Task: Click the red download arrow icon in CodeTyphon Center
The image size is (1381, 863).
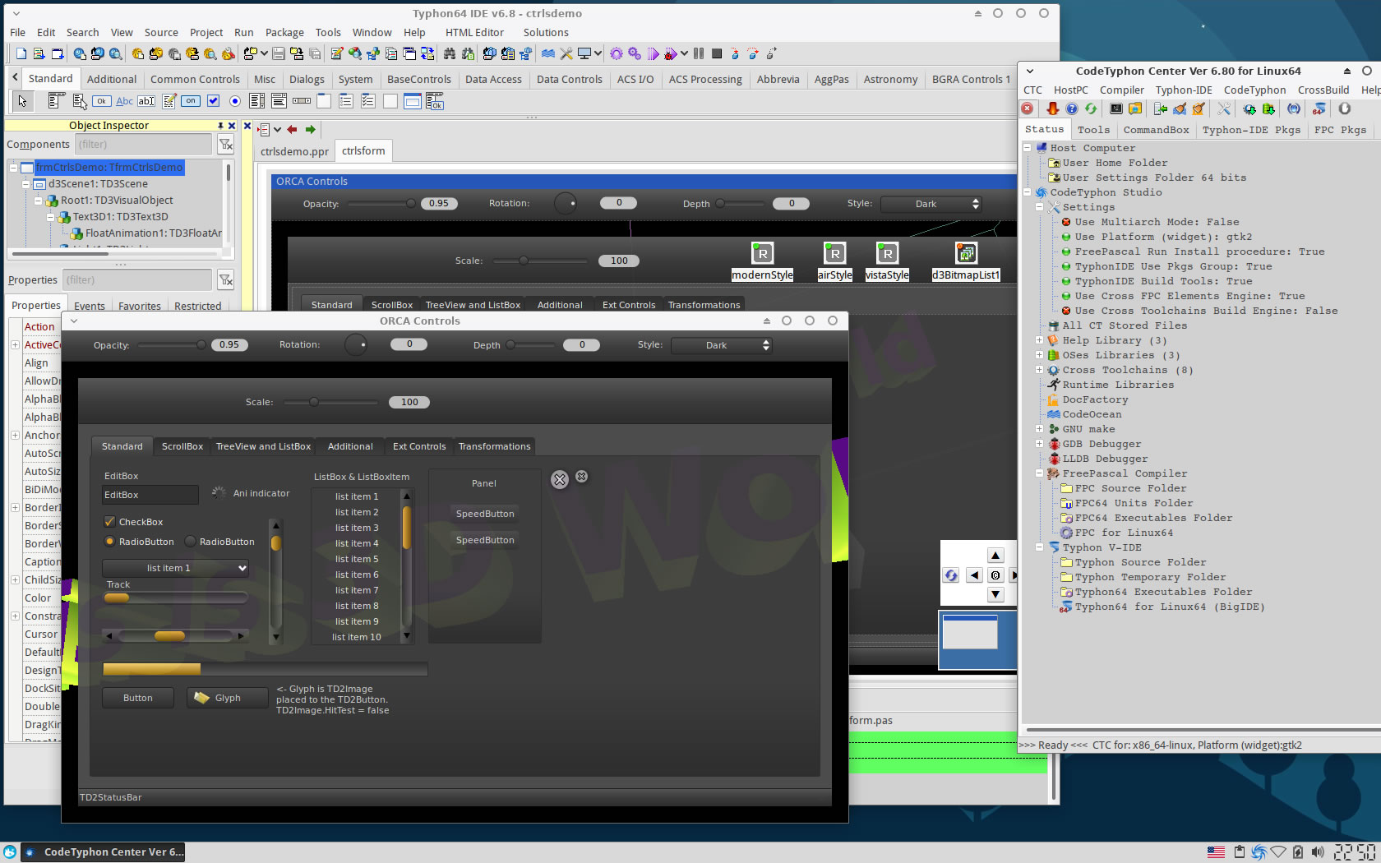Action: click(x=1052, y=108)
